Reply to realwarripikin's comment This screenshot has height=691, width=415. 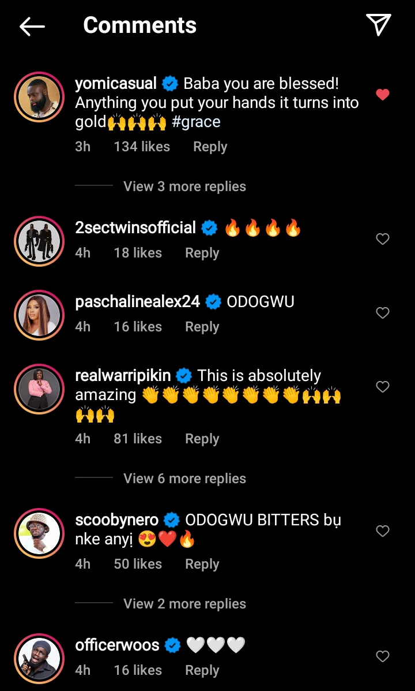(202, 439)
